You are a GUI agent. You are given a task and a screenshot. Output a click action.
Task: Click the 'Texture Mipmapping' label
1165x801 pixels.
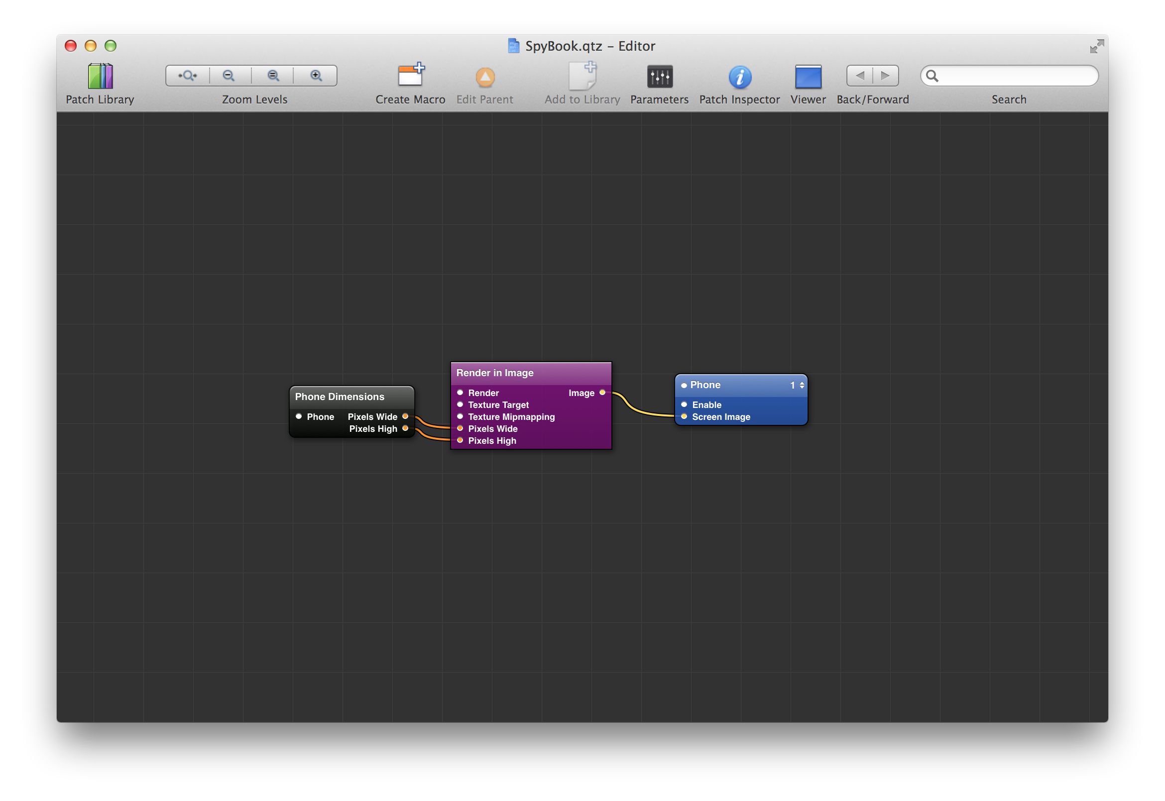(512, 417)
